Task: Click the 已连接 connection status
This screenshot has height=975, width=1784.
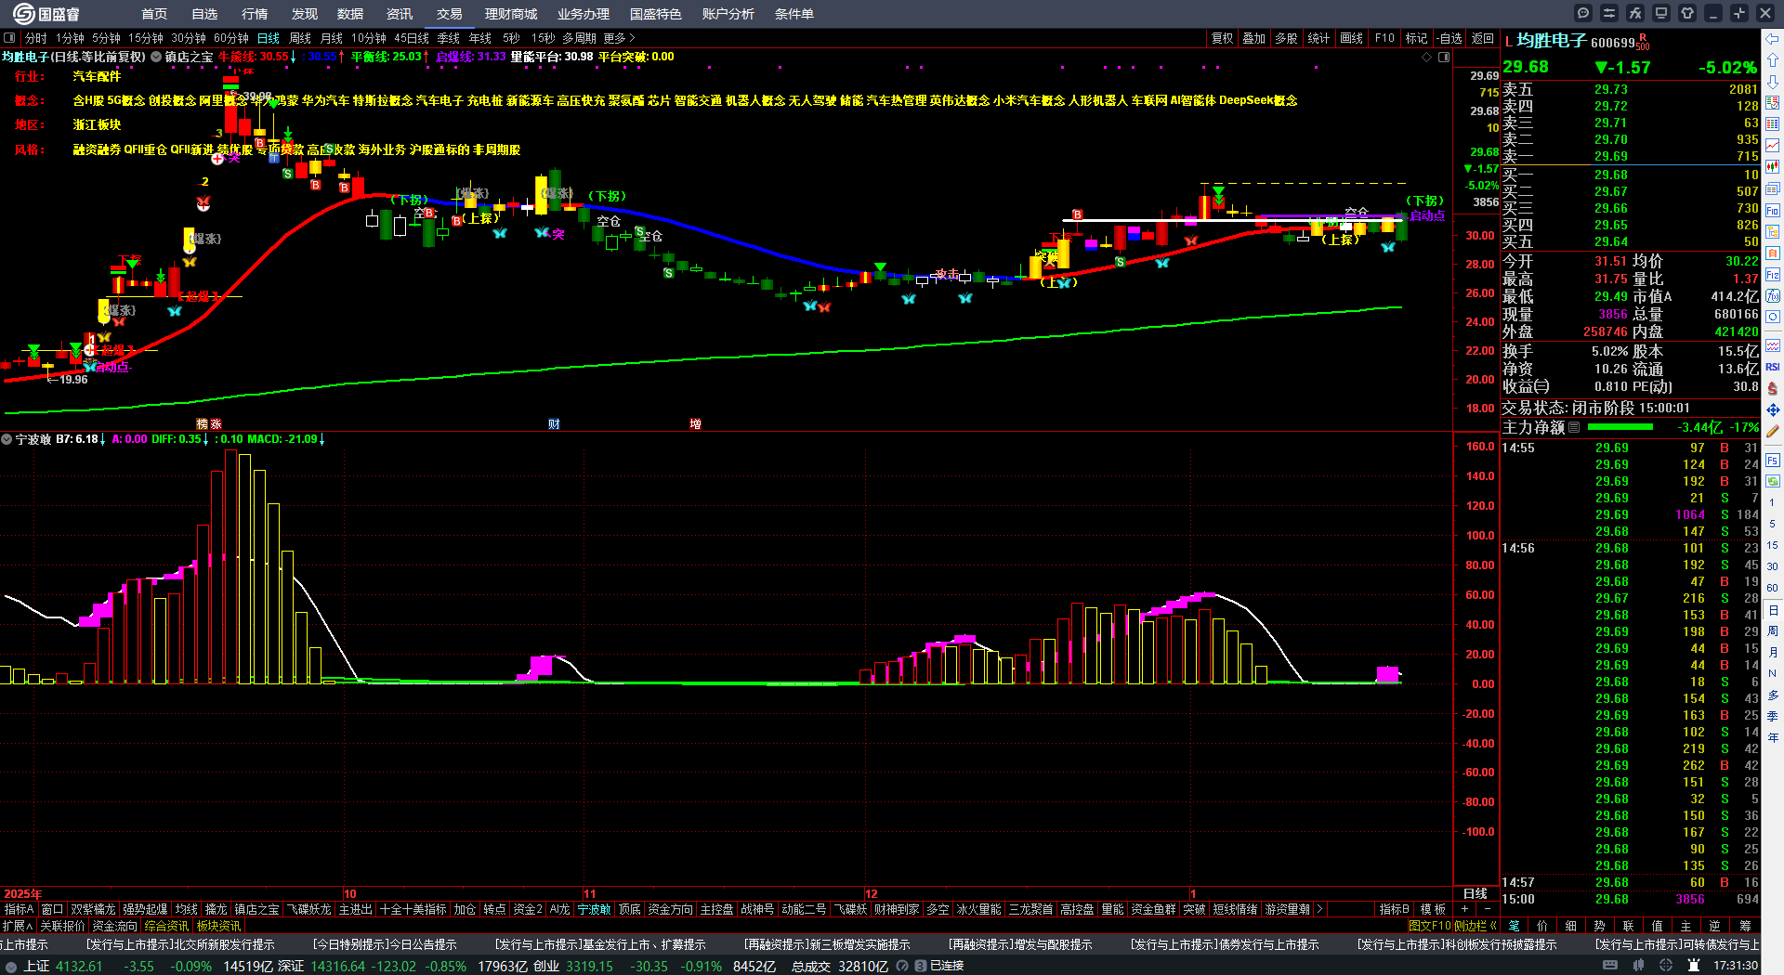Action: [947, 966]
